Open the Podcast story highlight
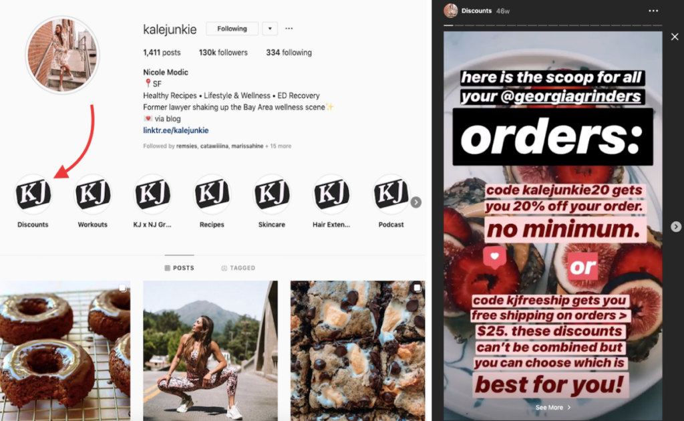The image size is (684, 421). point(391,194)
